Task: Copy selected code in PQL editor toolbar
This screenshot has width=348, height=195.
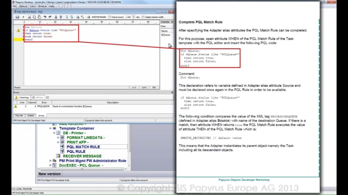Action: [x=34, y=17]
